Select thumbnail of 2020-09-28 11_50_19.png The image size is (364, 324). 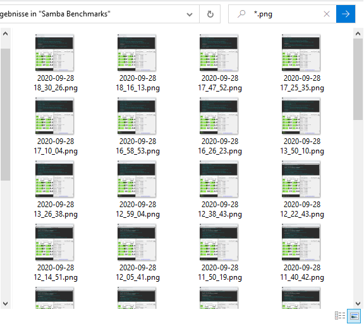[x=219, y=242]
